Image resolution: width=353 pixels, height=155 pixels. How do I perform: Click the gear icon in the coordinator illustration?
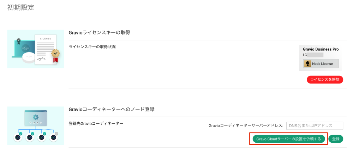(35, 117)
